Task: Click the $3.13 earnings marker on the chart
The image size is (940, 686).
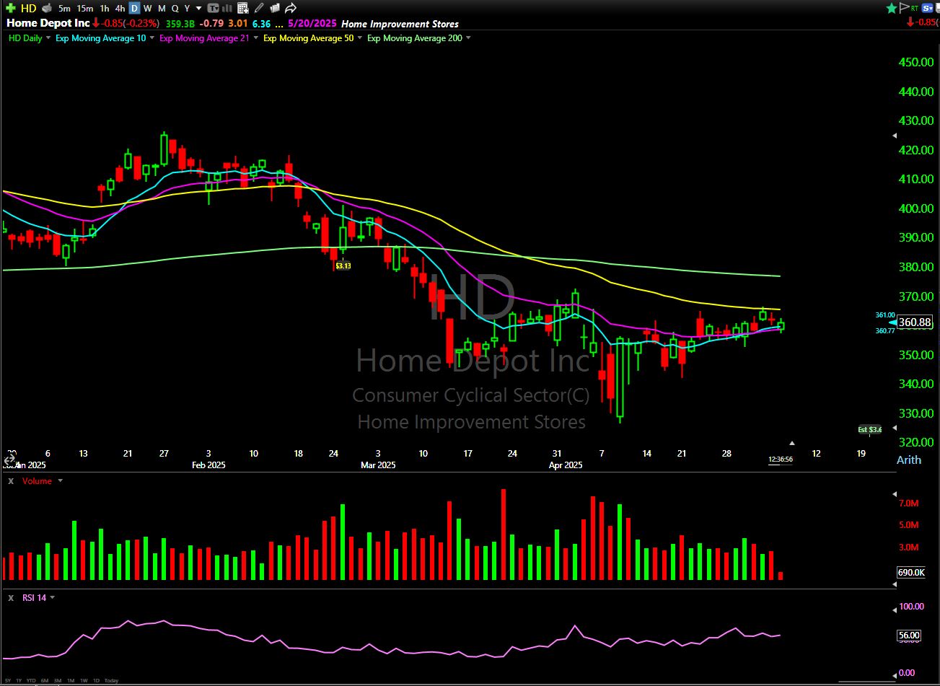Action: tap(343, 265)
